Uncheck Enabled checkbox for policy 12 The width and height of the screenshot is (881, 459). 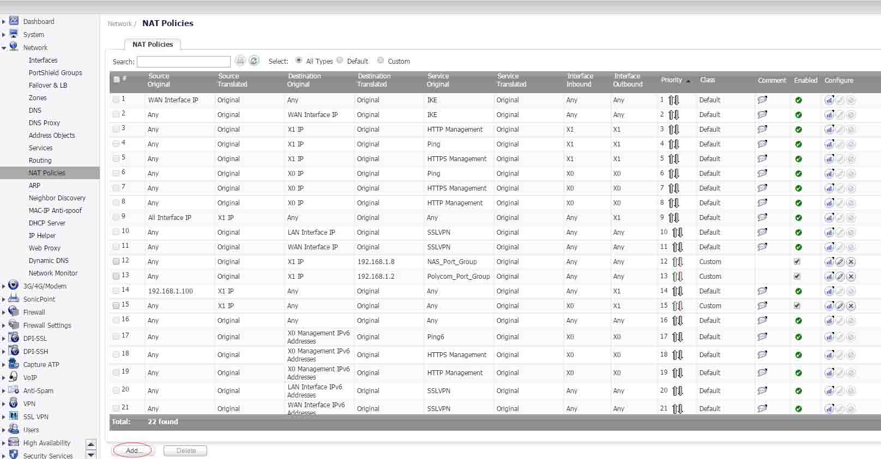point(797,261)
